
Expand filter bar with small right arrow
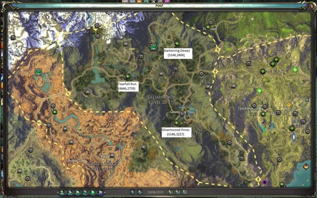(x=105, y=193)
